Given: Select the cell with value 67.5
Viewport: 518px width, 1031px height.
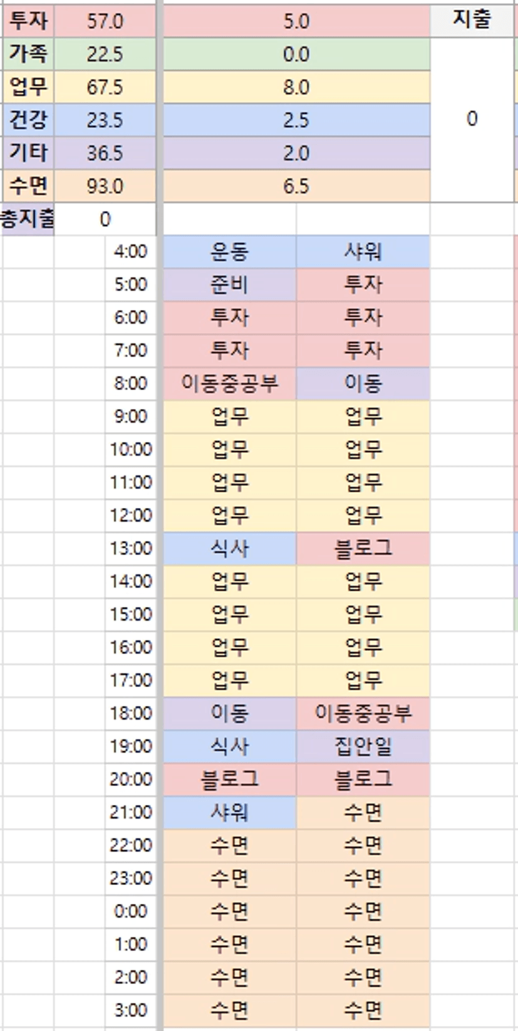Looking at the screenshot, I should [x=105, y=87].
